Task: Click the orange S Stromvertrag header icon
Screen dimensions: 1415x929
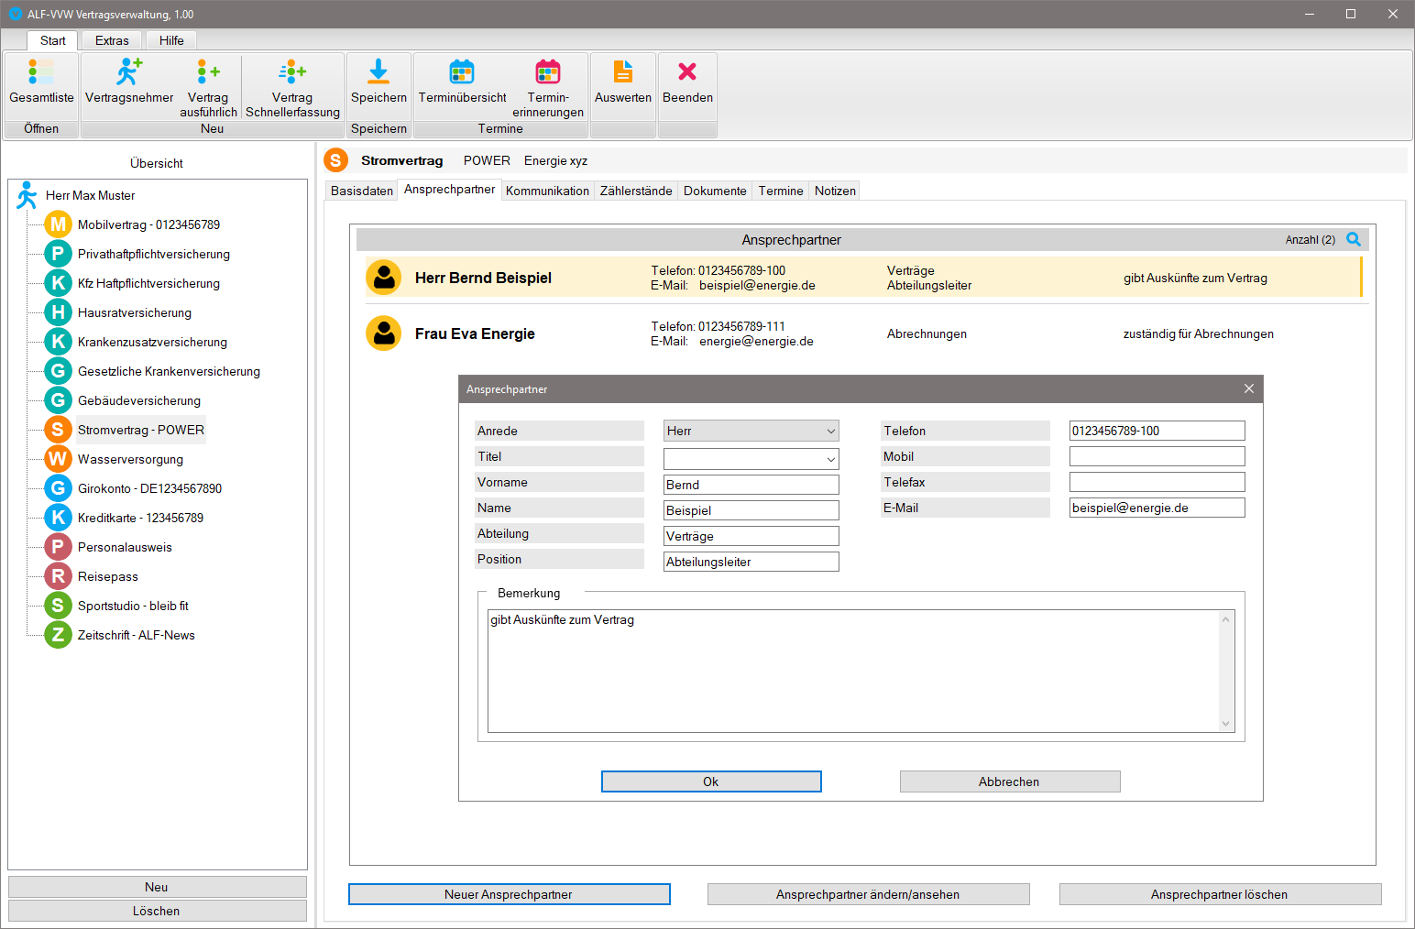Action: tap(335, 160)
